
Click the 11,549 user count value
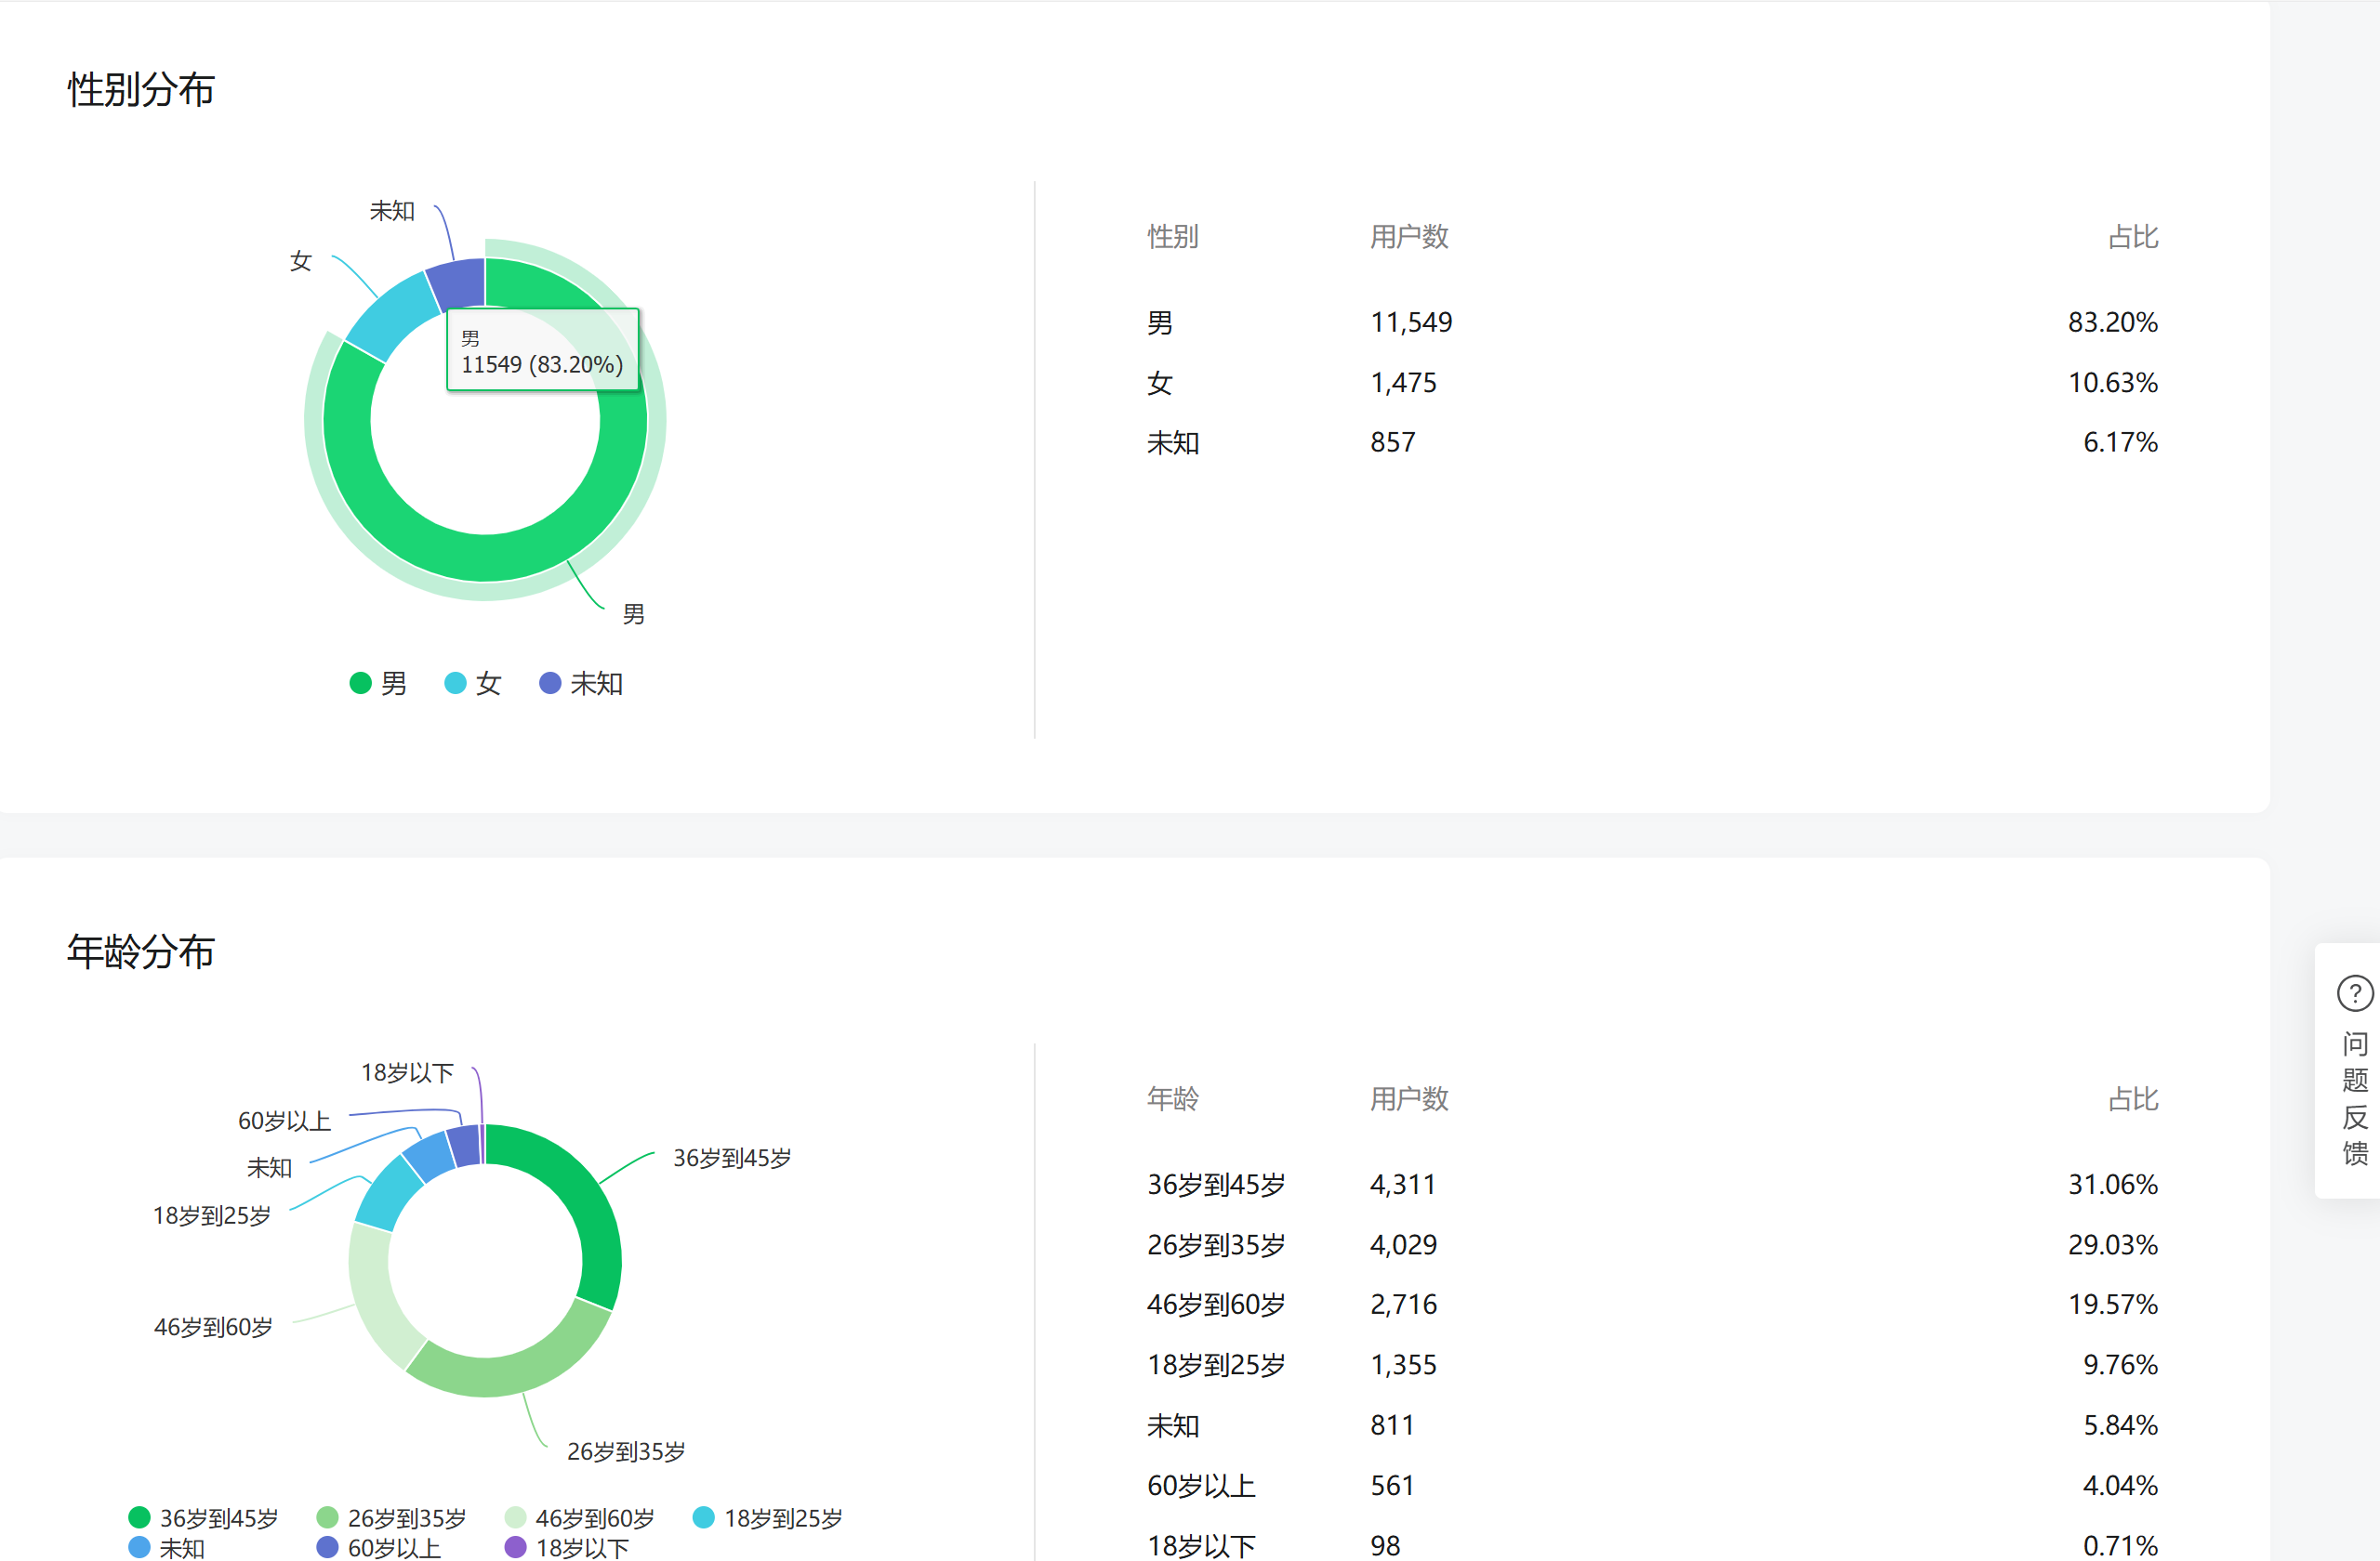(1411, 322)
